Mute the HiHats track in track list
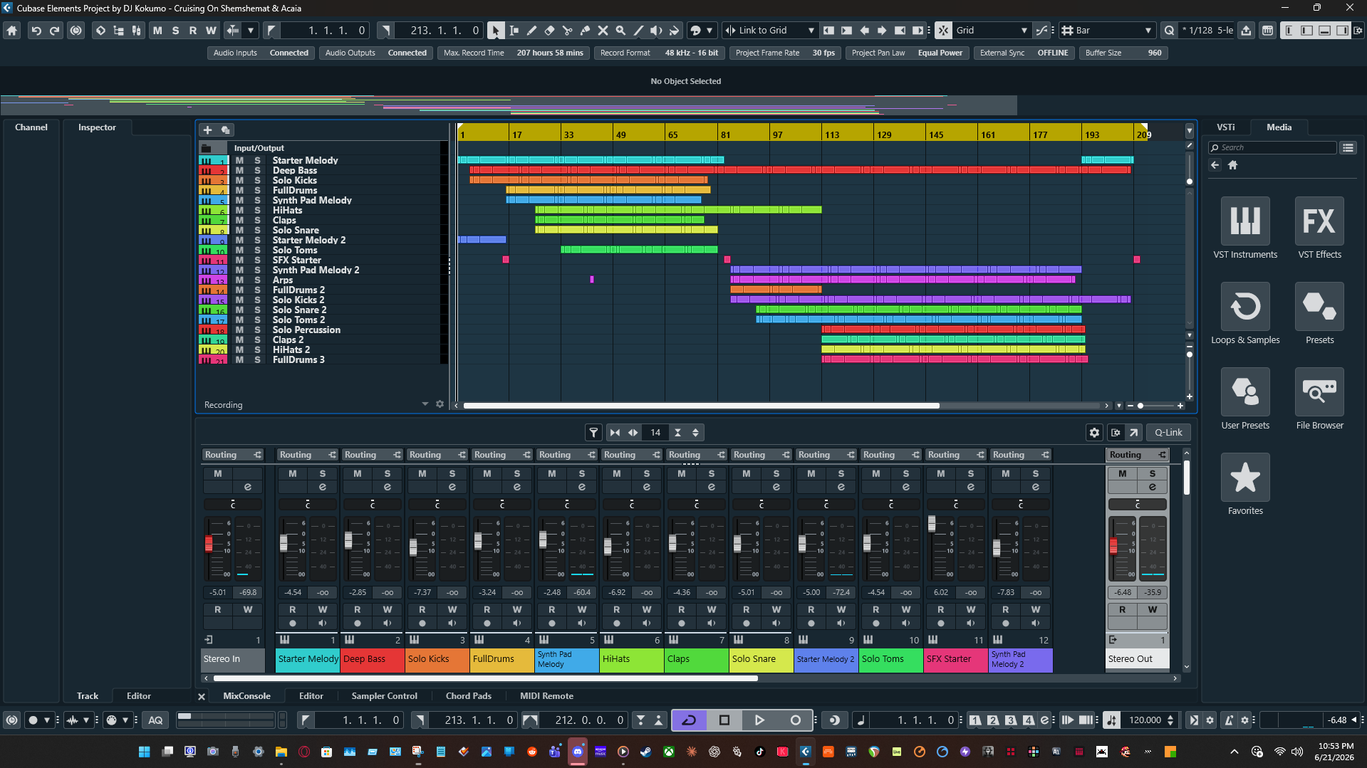The width and height of the screenshot is (1367, 768). 239,210
